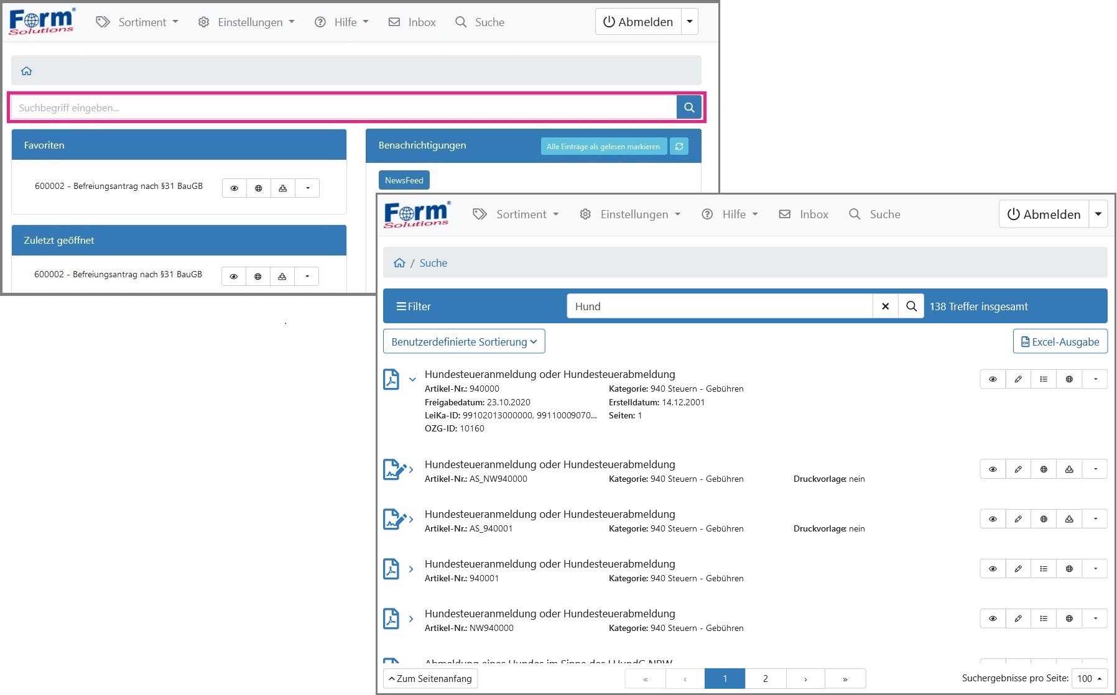Click Suche in front window navbar
The width and height of the screenshot is (1117, 695).
[874, 214]
